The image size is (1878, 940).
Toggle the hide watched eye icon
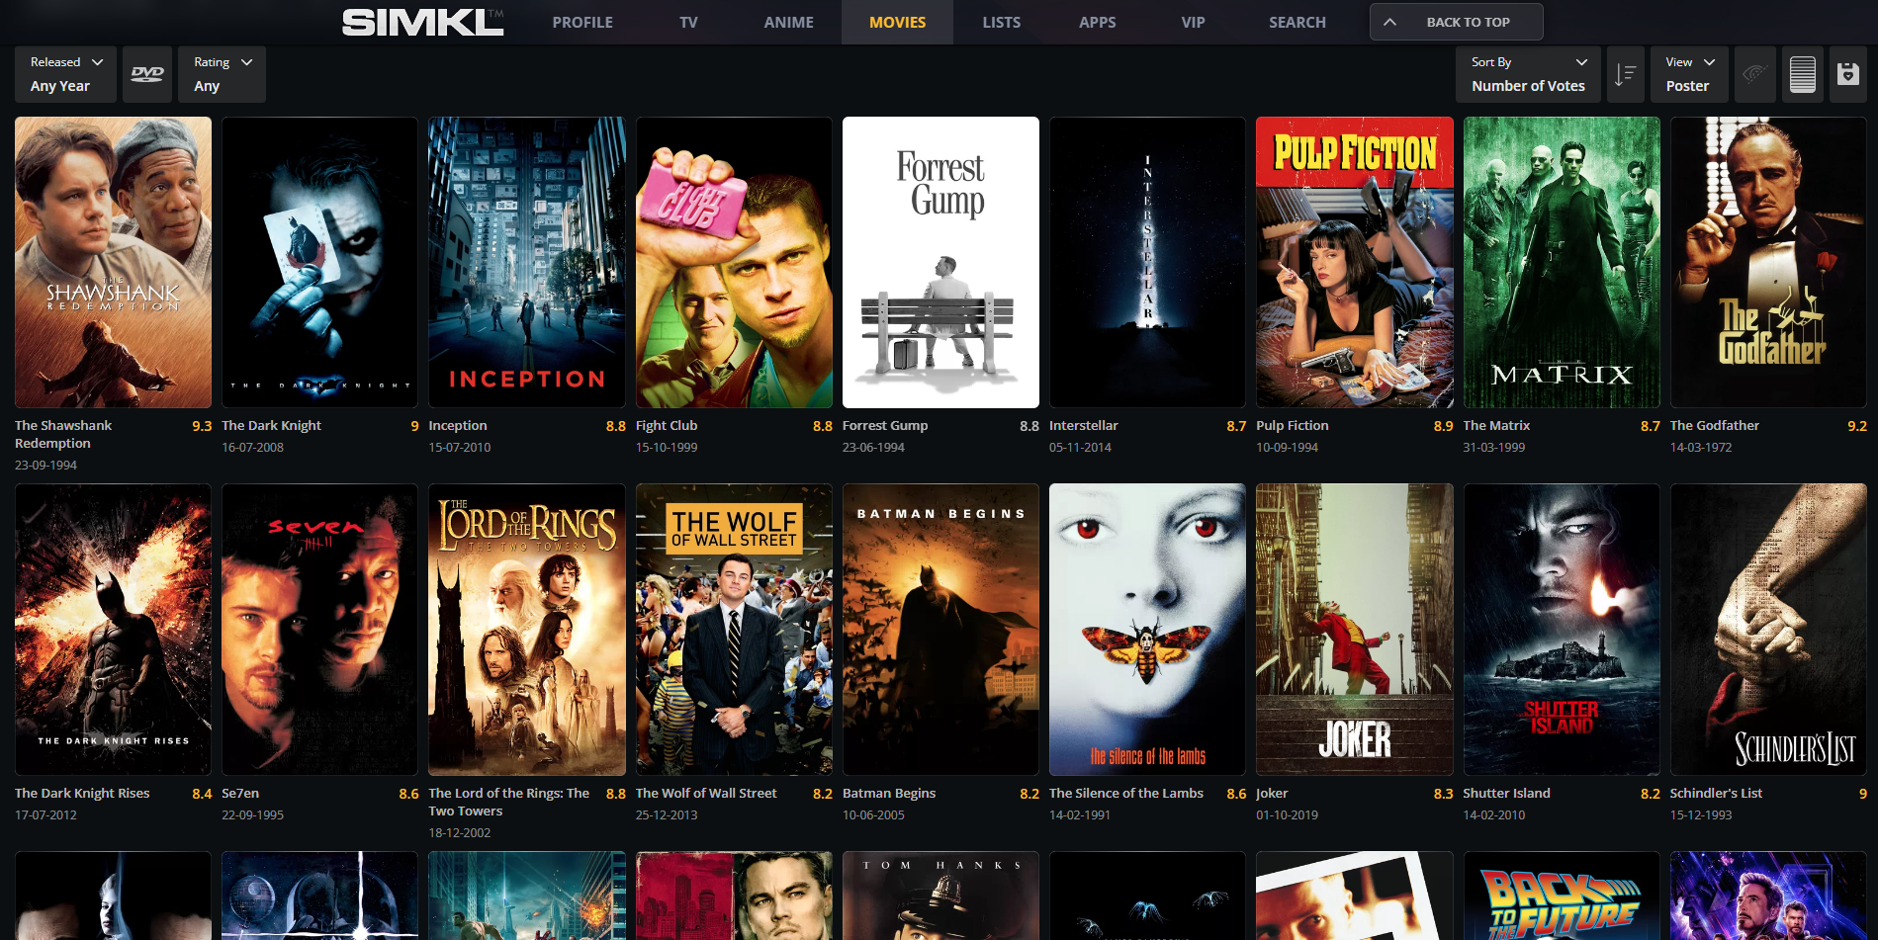[1754, 74]
